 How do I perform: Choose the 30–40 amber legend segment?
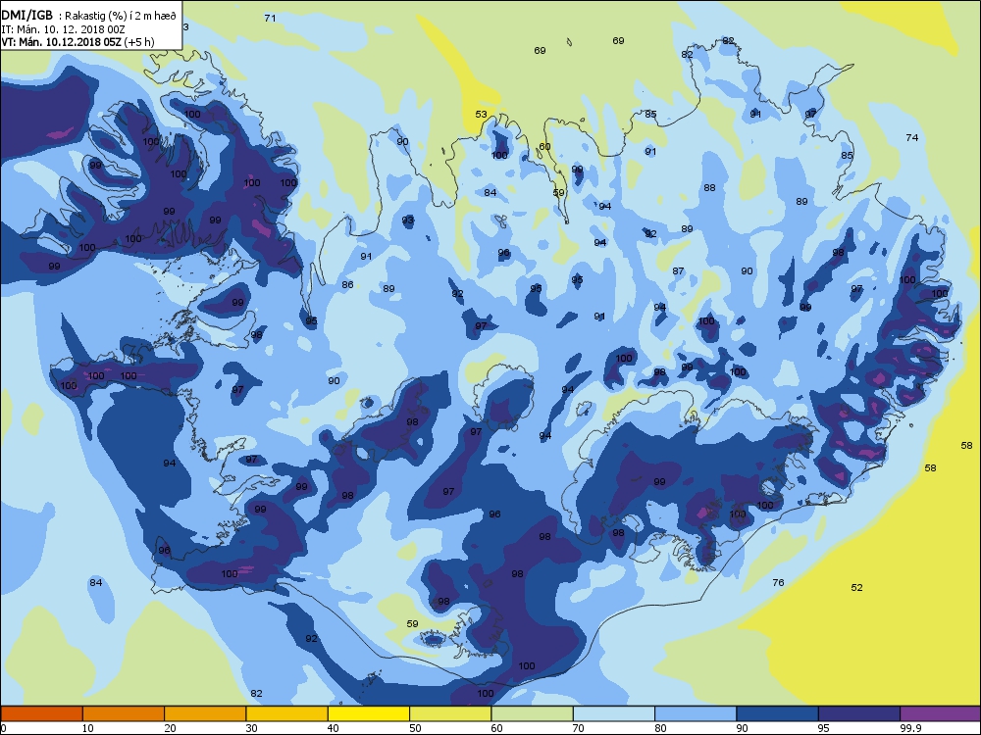point(287,713)
